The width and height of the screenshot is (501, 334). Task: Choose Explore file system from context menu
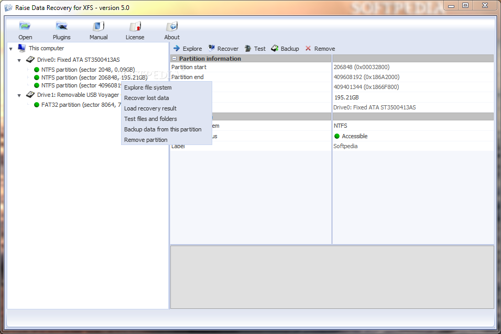[167, 87]
